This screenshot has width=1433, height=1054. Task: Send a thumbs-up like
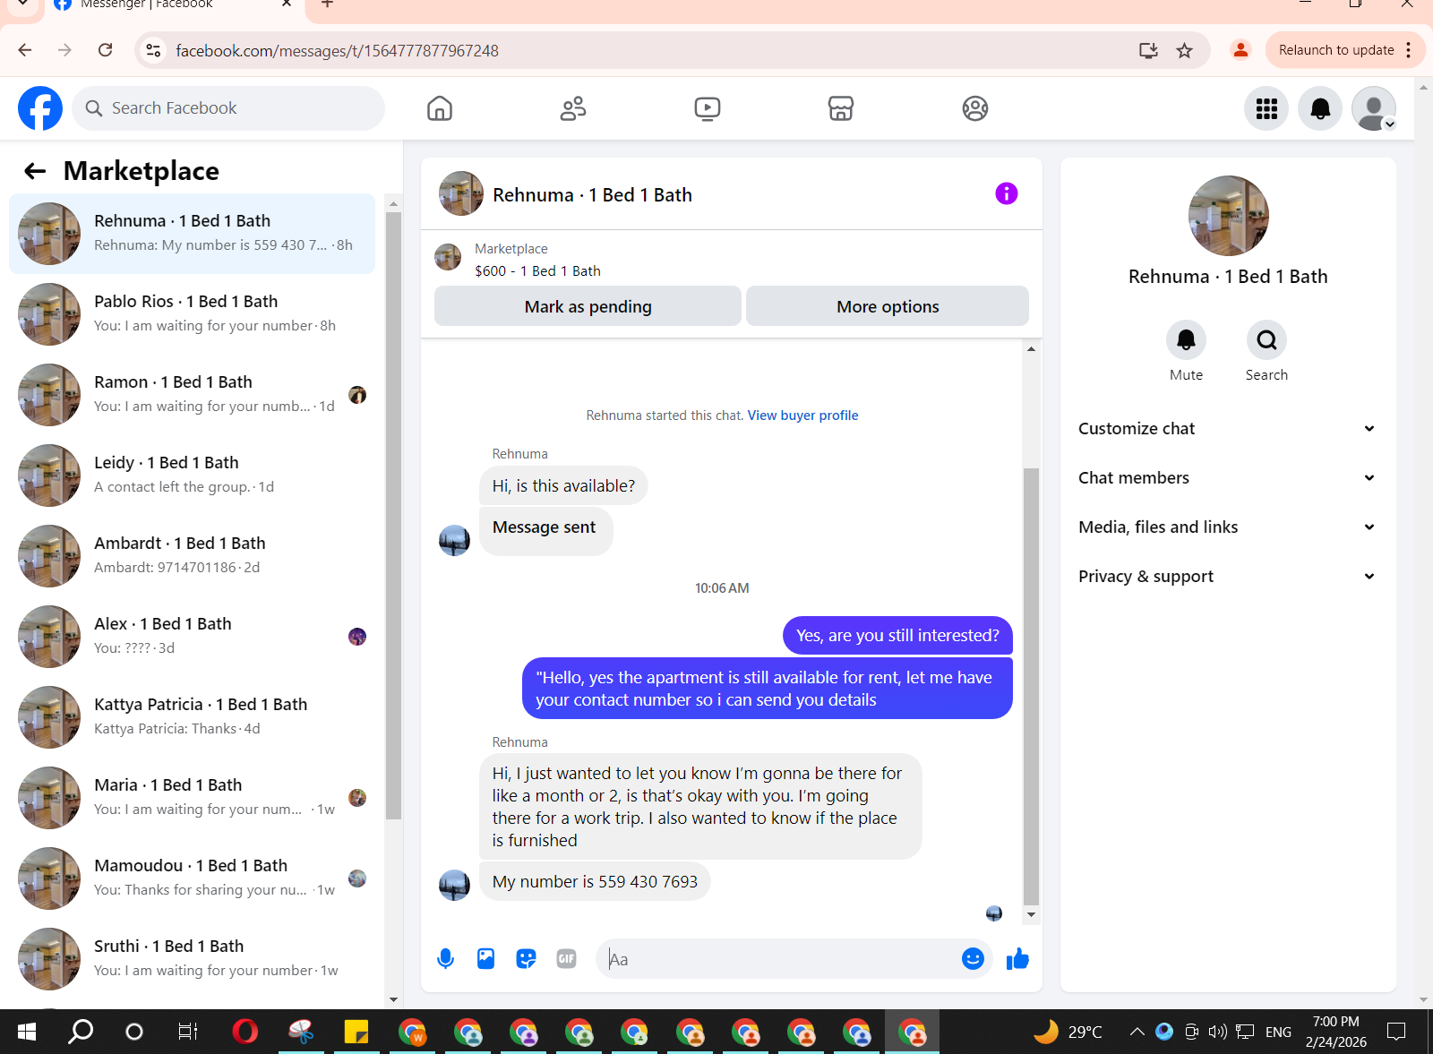[1017, 959]
